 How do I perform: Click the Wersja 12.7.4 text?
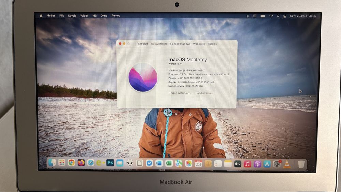176,64
